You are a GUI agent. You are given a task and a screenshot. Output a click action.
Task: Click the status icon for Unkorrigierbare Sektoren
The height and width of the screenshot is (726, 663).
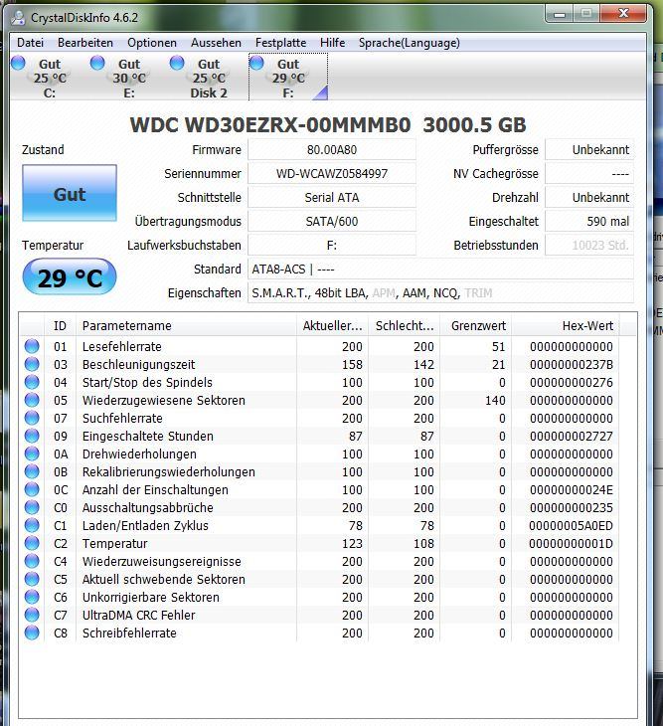32,598
